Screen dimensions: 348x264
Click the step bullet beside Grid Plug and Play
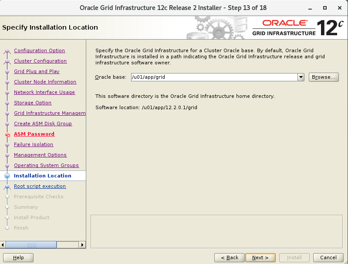[7, 72]
